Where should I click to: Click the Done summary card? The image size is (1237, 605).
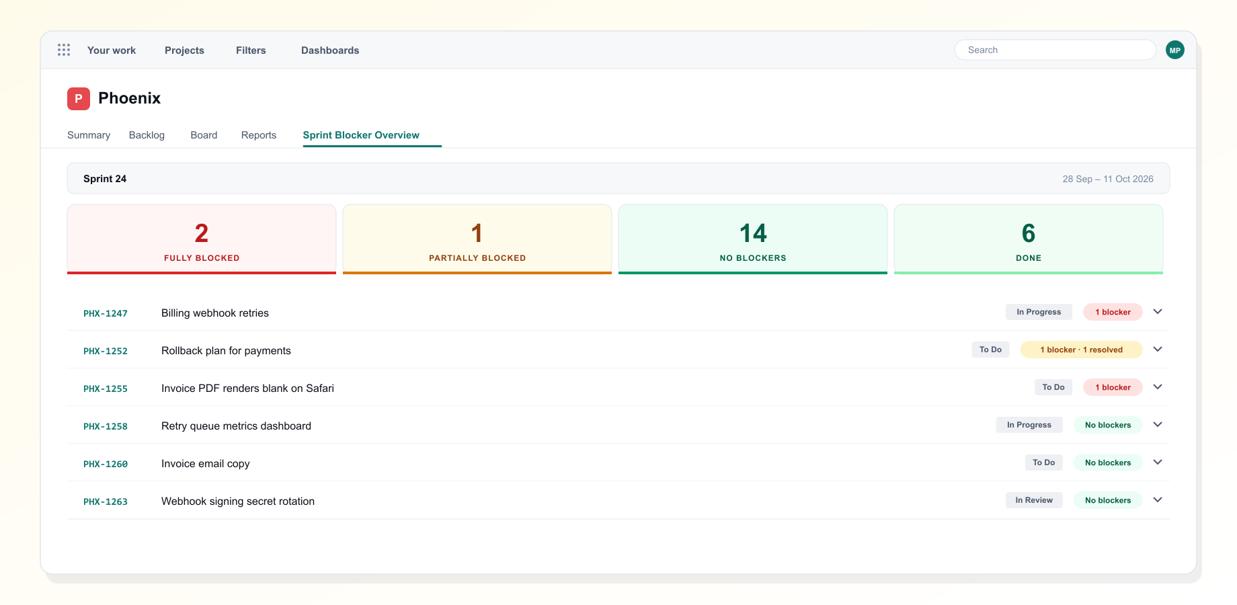[1029, 239]
